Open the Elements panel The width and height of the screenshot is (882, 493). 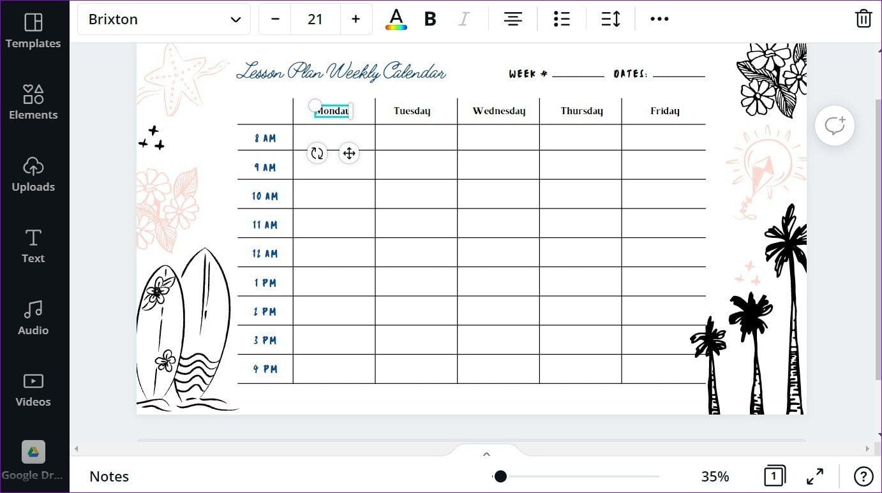33,102
